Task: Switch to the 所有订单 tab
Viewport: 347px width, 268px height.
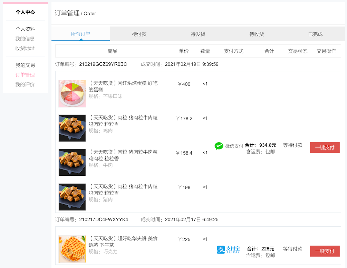Action: coord(80,34)
